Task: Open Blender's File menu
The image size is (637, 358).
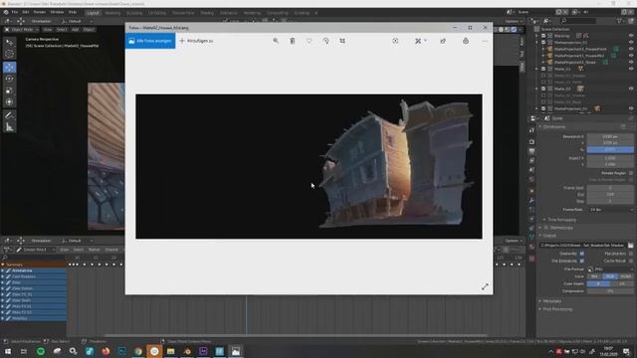Action: (15, 12)
